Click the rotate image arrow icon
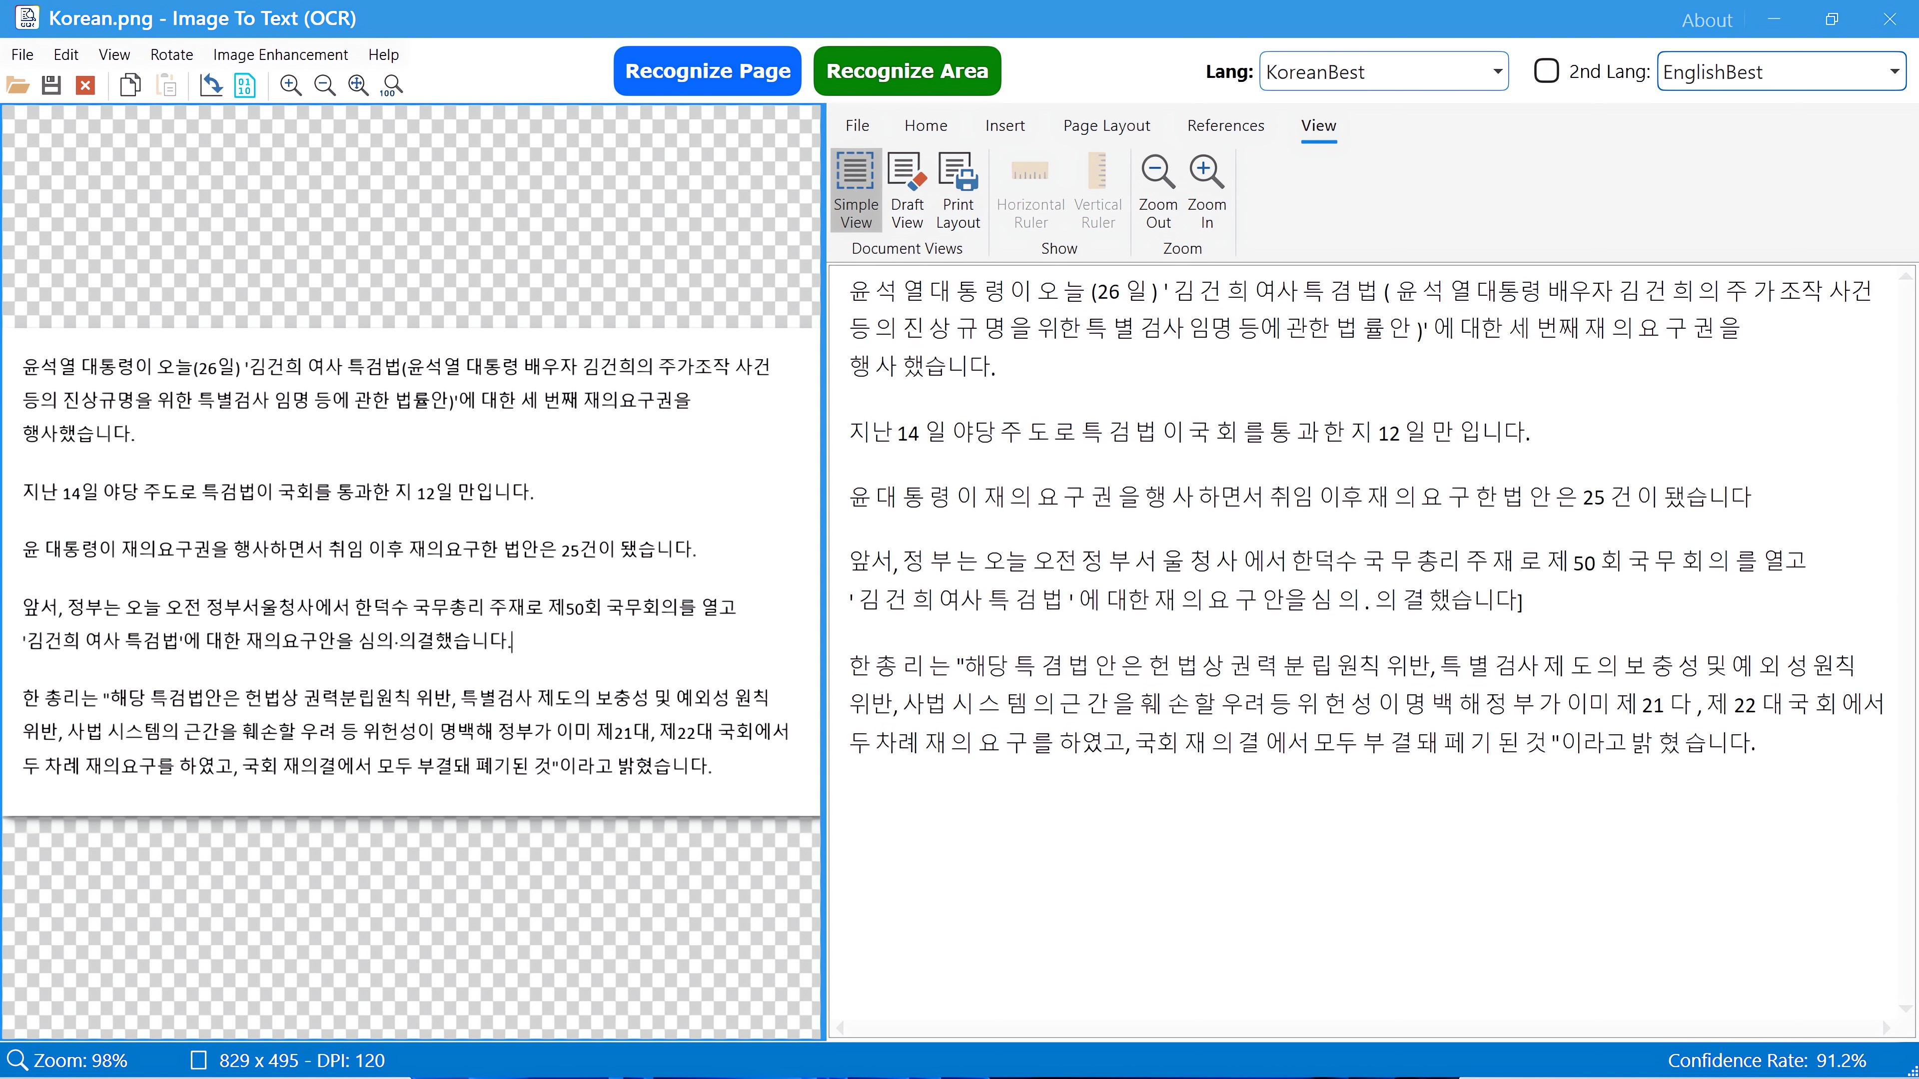The image size is (1919, 1079). (x=211, y=85)
